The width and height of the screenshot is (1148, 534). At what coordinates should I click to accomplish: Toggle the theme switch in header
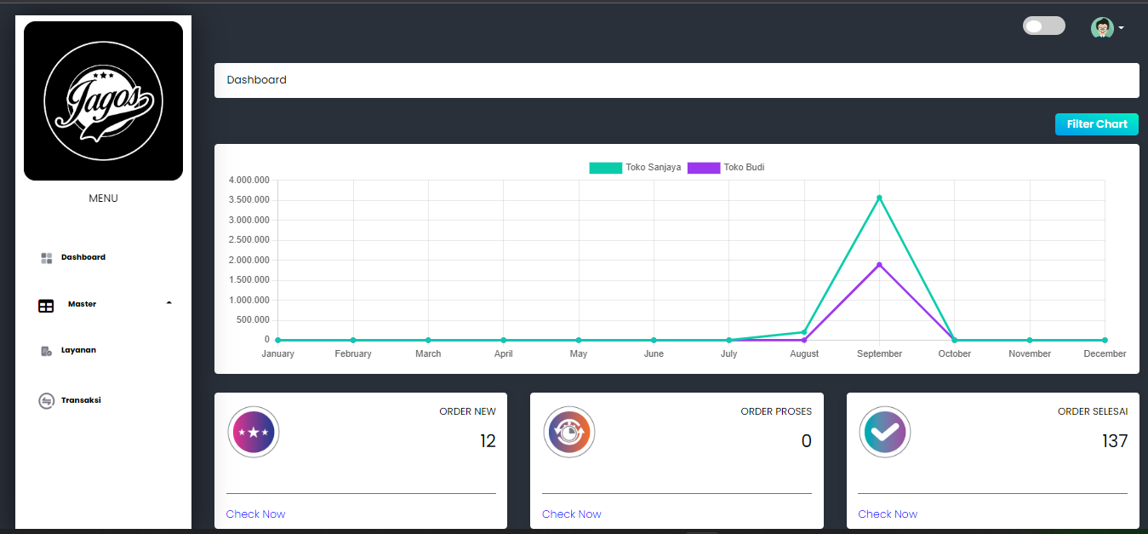pyautogui.click(x=1043, y=26)
